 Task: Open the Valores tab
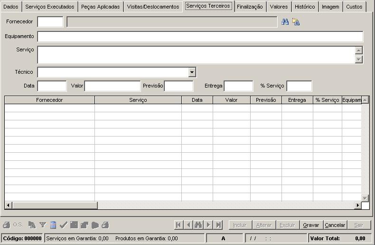279,7
